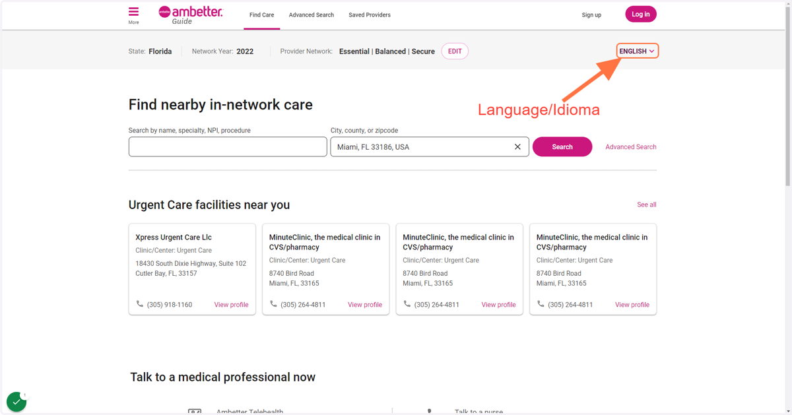Click the name, specialty, NPI search field

(x=228, y=146)
